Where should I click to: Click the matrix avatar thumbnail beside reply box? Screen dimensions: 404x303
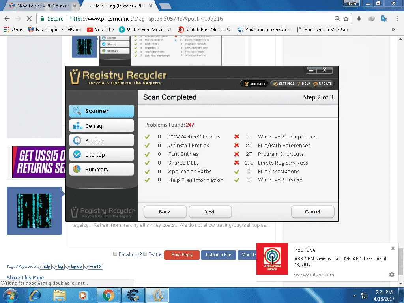(x=34, y=211)
